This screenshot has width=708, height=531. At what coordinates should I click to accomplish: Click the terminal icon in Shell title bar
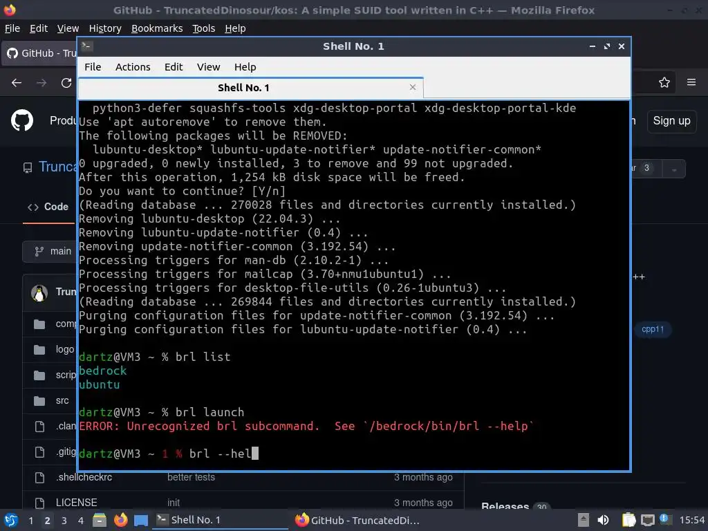tap(86, 46)
